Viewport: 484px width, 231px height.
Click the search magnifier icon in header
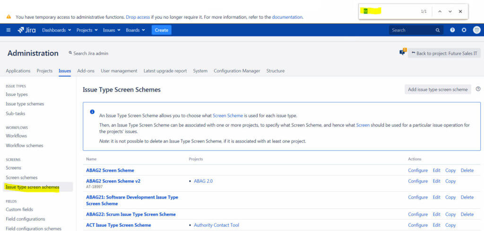point(437,30)
